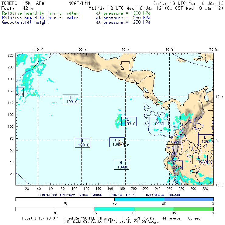Click the 'Geopotential height' legend label
This screenshot has height=225, width=225.
point(26,22)
